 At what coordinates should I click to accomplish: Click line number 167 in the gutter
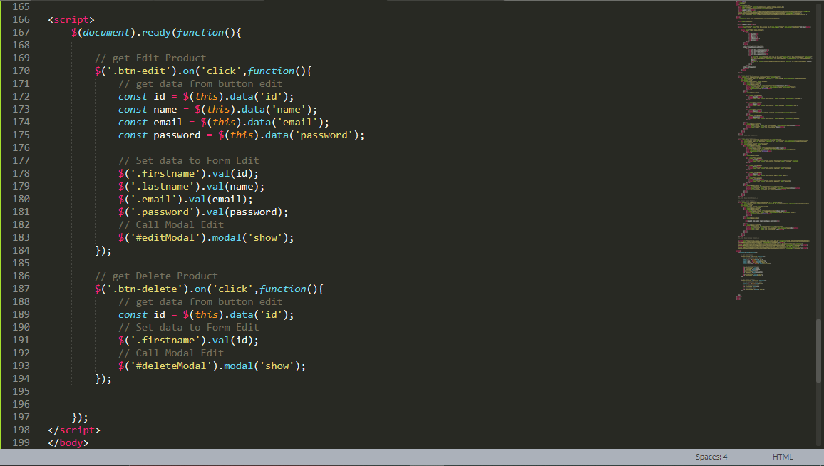pyautogui.click(x=21, y=33)
